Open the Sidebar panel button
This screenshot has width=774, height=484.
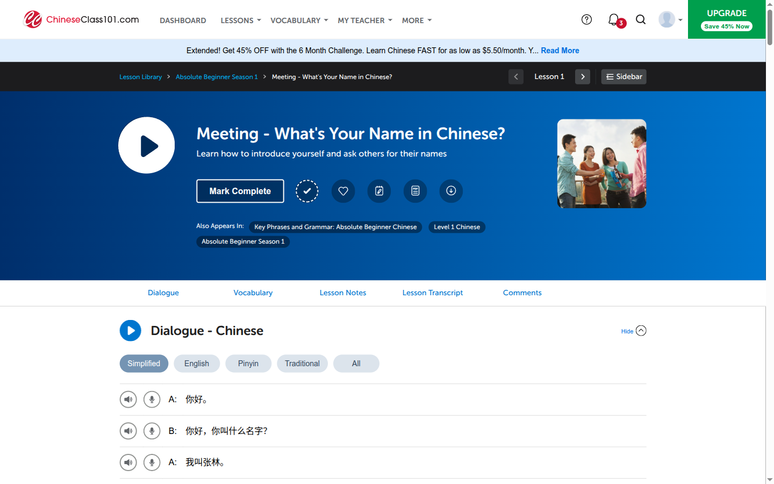click(623, 77)
